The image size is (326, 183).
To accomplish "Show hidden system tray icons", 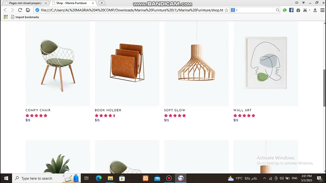I will pos(264,178).
